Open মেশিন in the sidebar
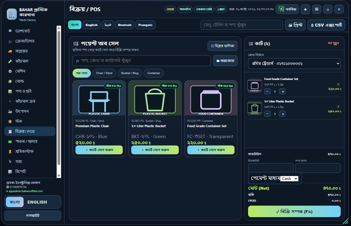This screenshot has width=351, height=226. (x=30, y=71)
